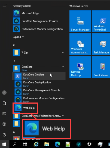The height and width of the screenshot is (148, 110).
Task: Open Documents from the Start rail
Action: pyautogui.click(x=4, y=103)
